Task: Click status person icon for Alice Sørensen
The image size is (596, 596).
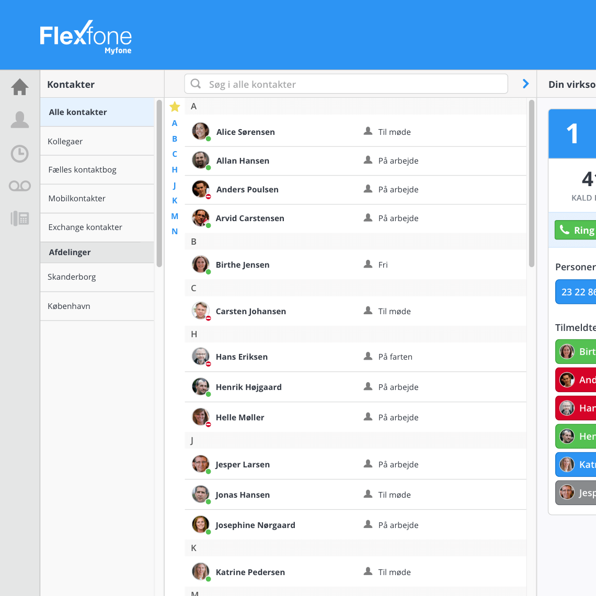Action: 368,131
